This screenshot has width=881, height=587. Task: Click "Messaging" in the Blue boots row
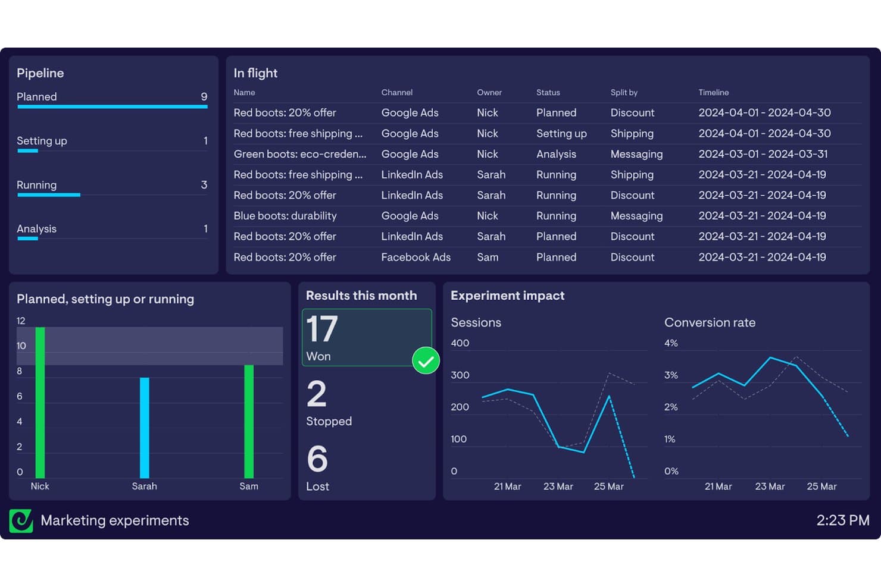(x=636, y=216)
